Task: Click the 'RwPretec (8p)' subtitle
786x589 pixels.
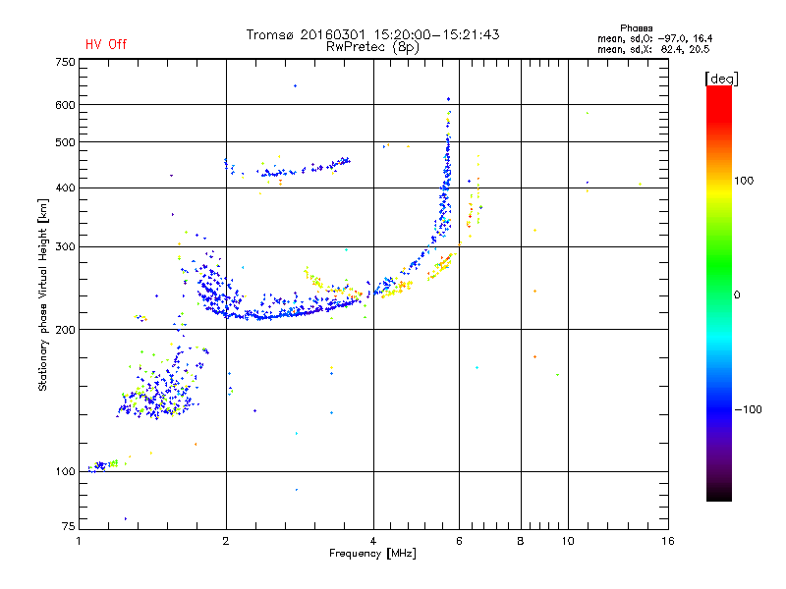Action: (372, 47)
